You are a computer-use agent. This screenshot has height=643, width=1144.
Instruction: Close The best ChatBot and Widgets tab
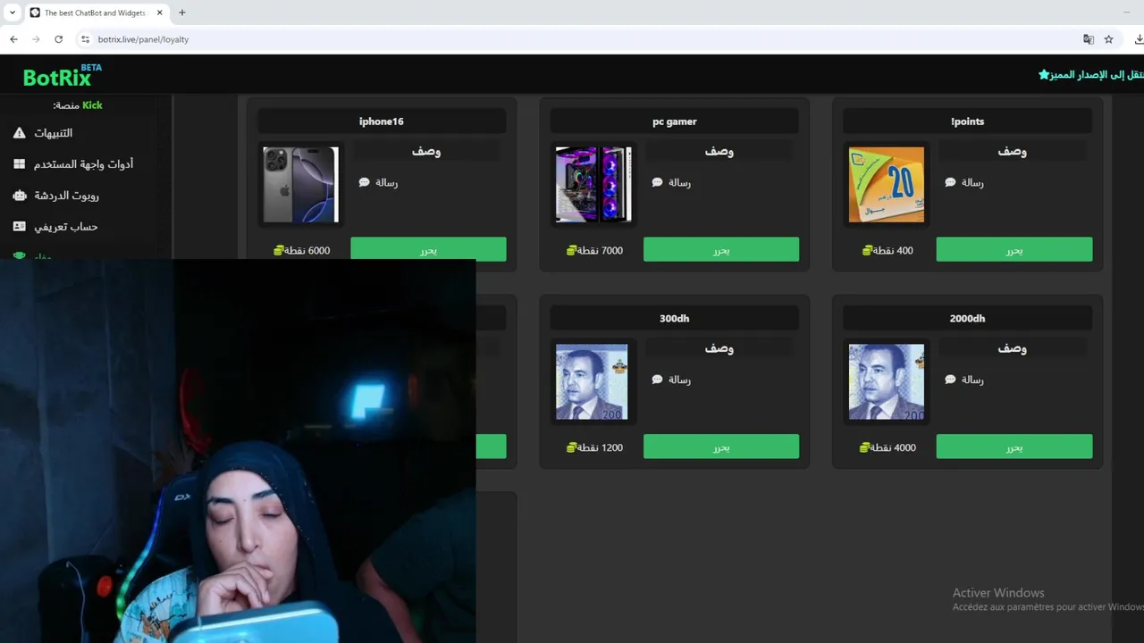point(160,13)
